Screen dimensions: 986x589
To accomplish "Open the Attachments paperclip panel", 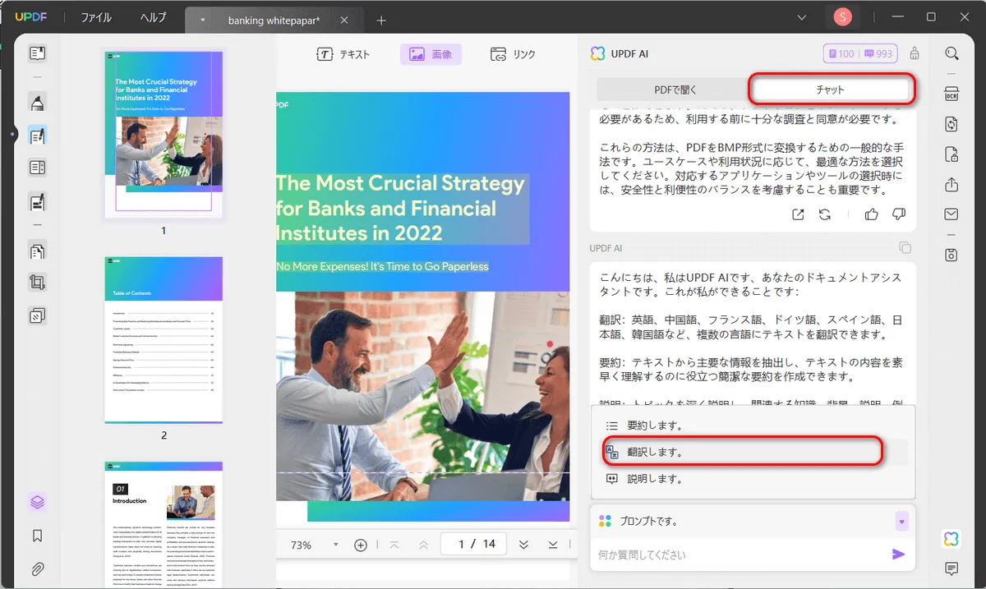I will 37,568.
